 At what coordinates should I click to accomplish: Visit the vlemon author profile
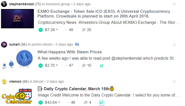pos(15,81)
